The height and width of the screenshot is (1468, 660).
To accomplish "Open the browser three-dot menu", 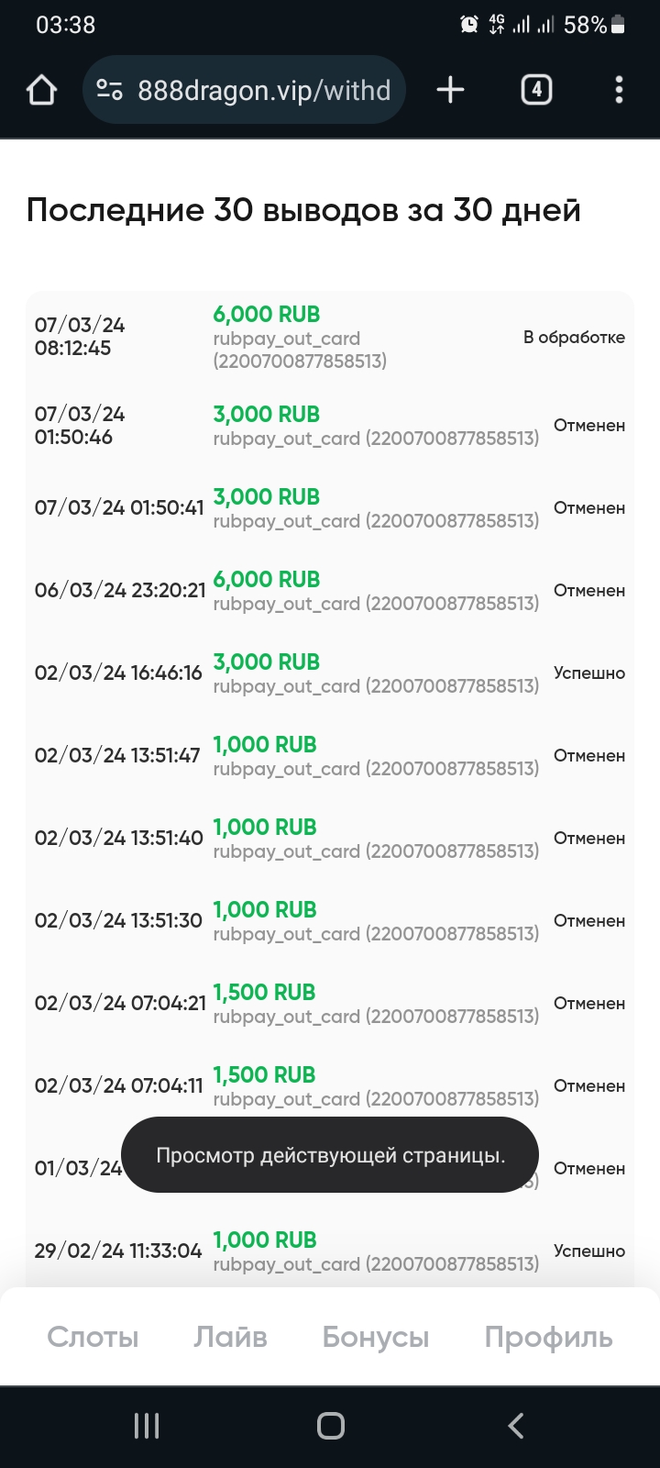I will (619, 90).
